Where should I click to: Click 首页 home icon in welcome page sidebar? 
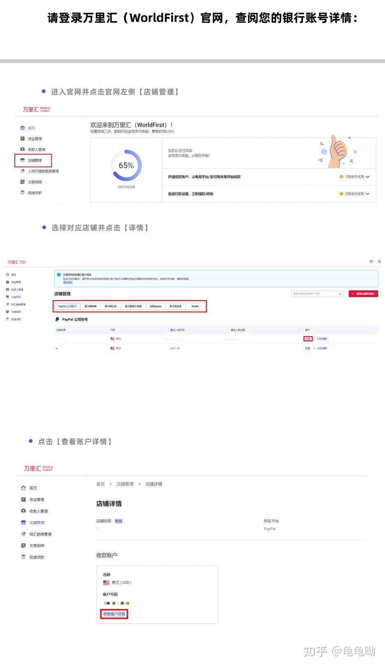pyautogui.click(x=22, y=128)
